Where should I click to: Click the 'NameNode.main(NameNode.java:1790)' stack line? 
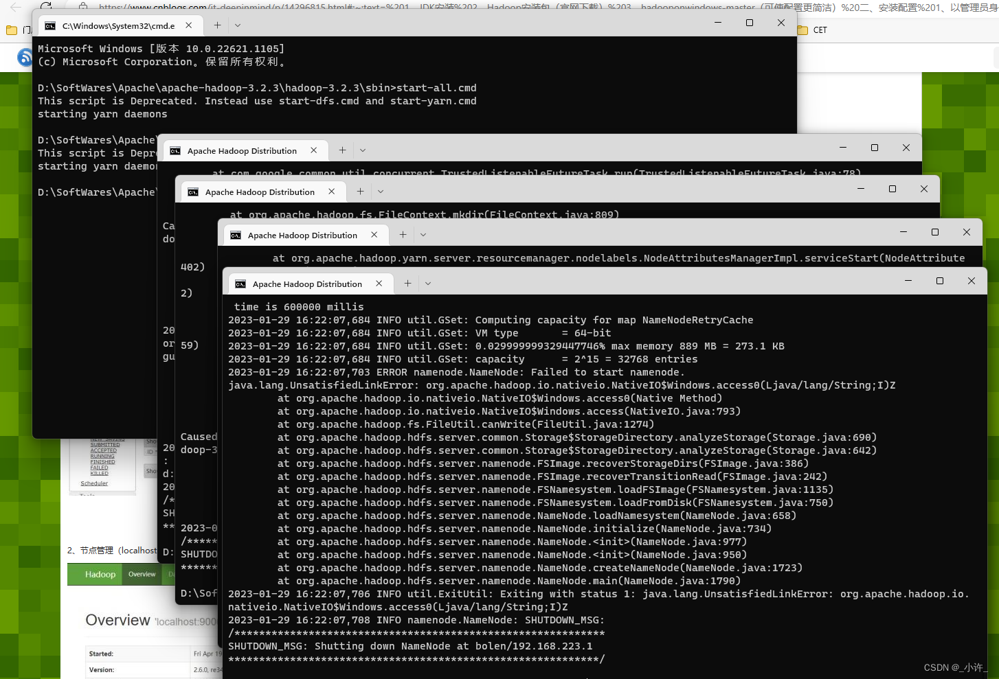tap(509, 581)
